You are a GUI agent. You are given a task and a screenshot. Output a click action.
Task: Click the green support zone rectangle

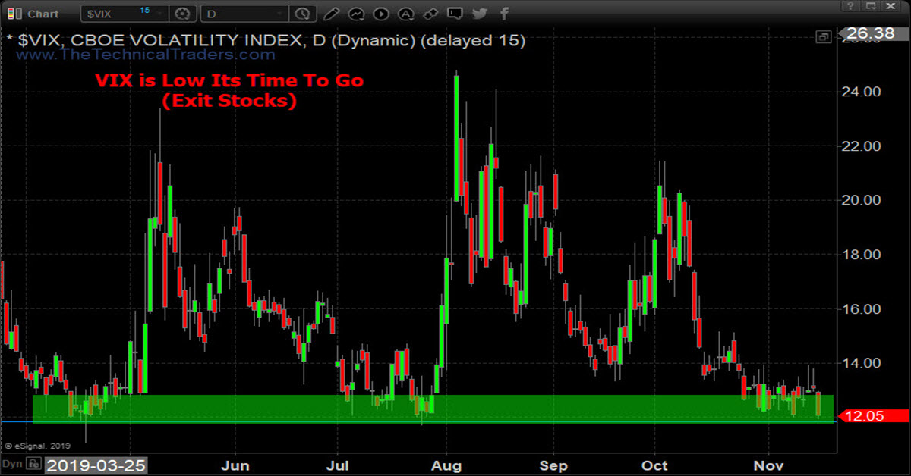pyautogui.click(x=433, y=408)
